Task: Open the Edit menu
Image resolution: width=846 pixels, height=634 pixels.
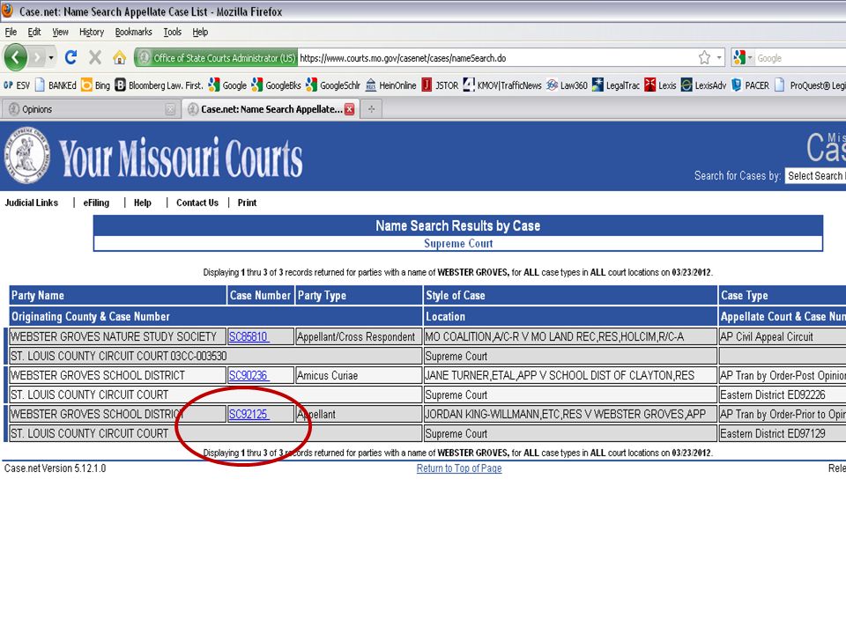Action: click(34, 32)
